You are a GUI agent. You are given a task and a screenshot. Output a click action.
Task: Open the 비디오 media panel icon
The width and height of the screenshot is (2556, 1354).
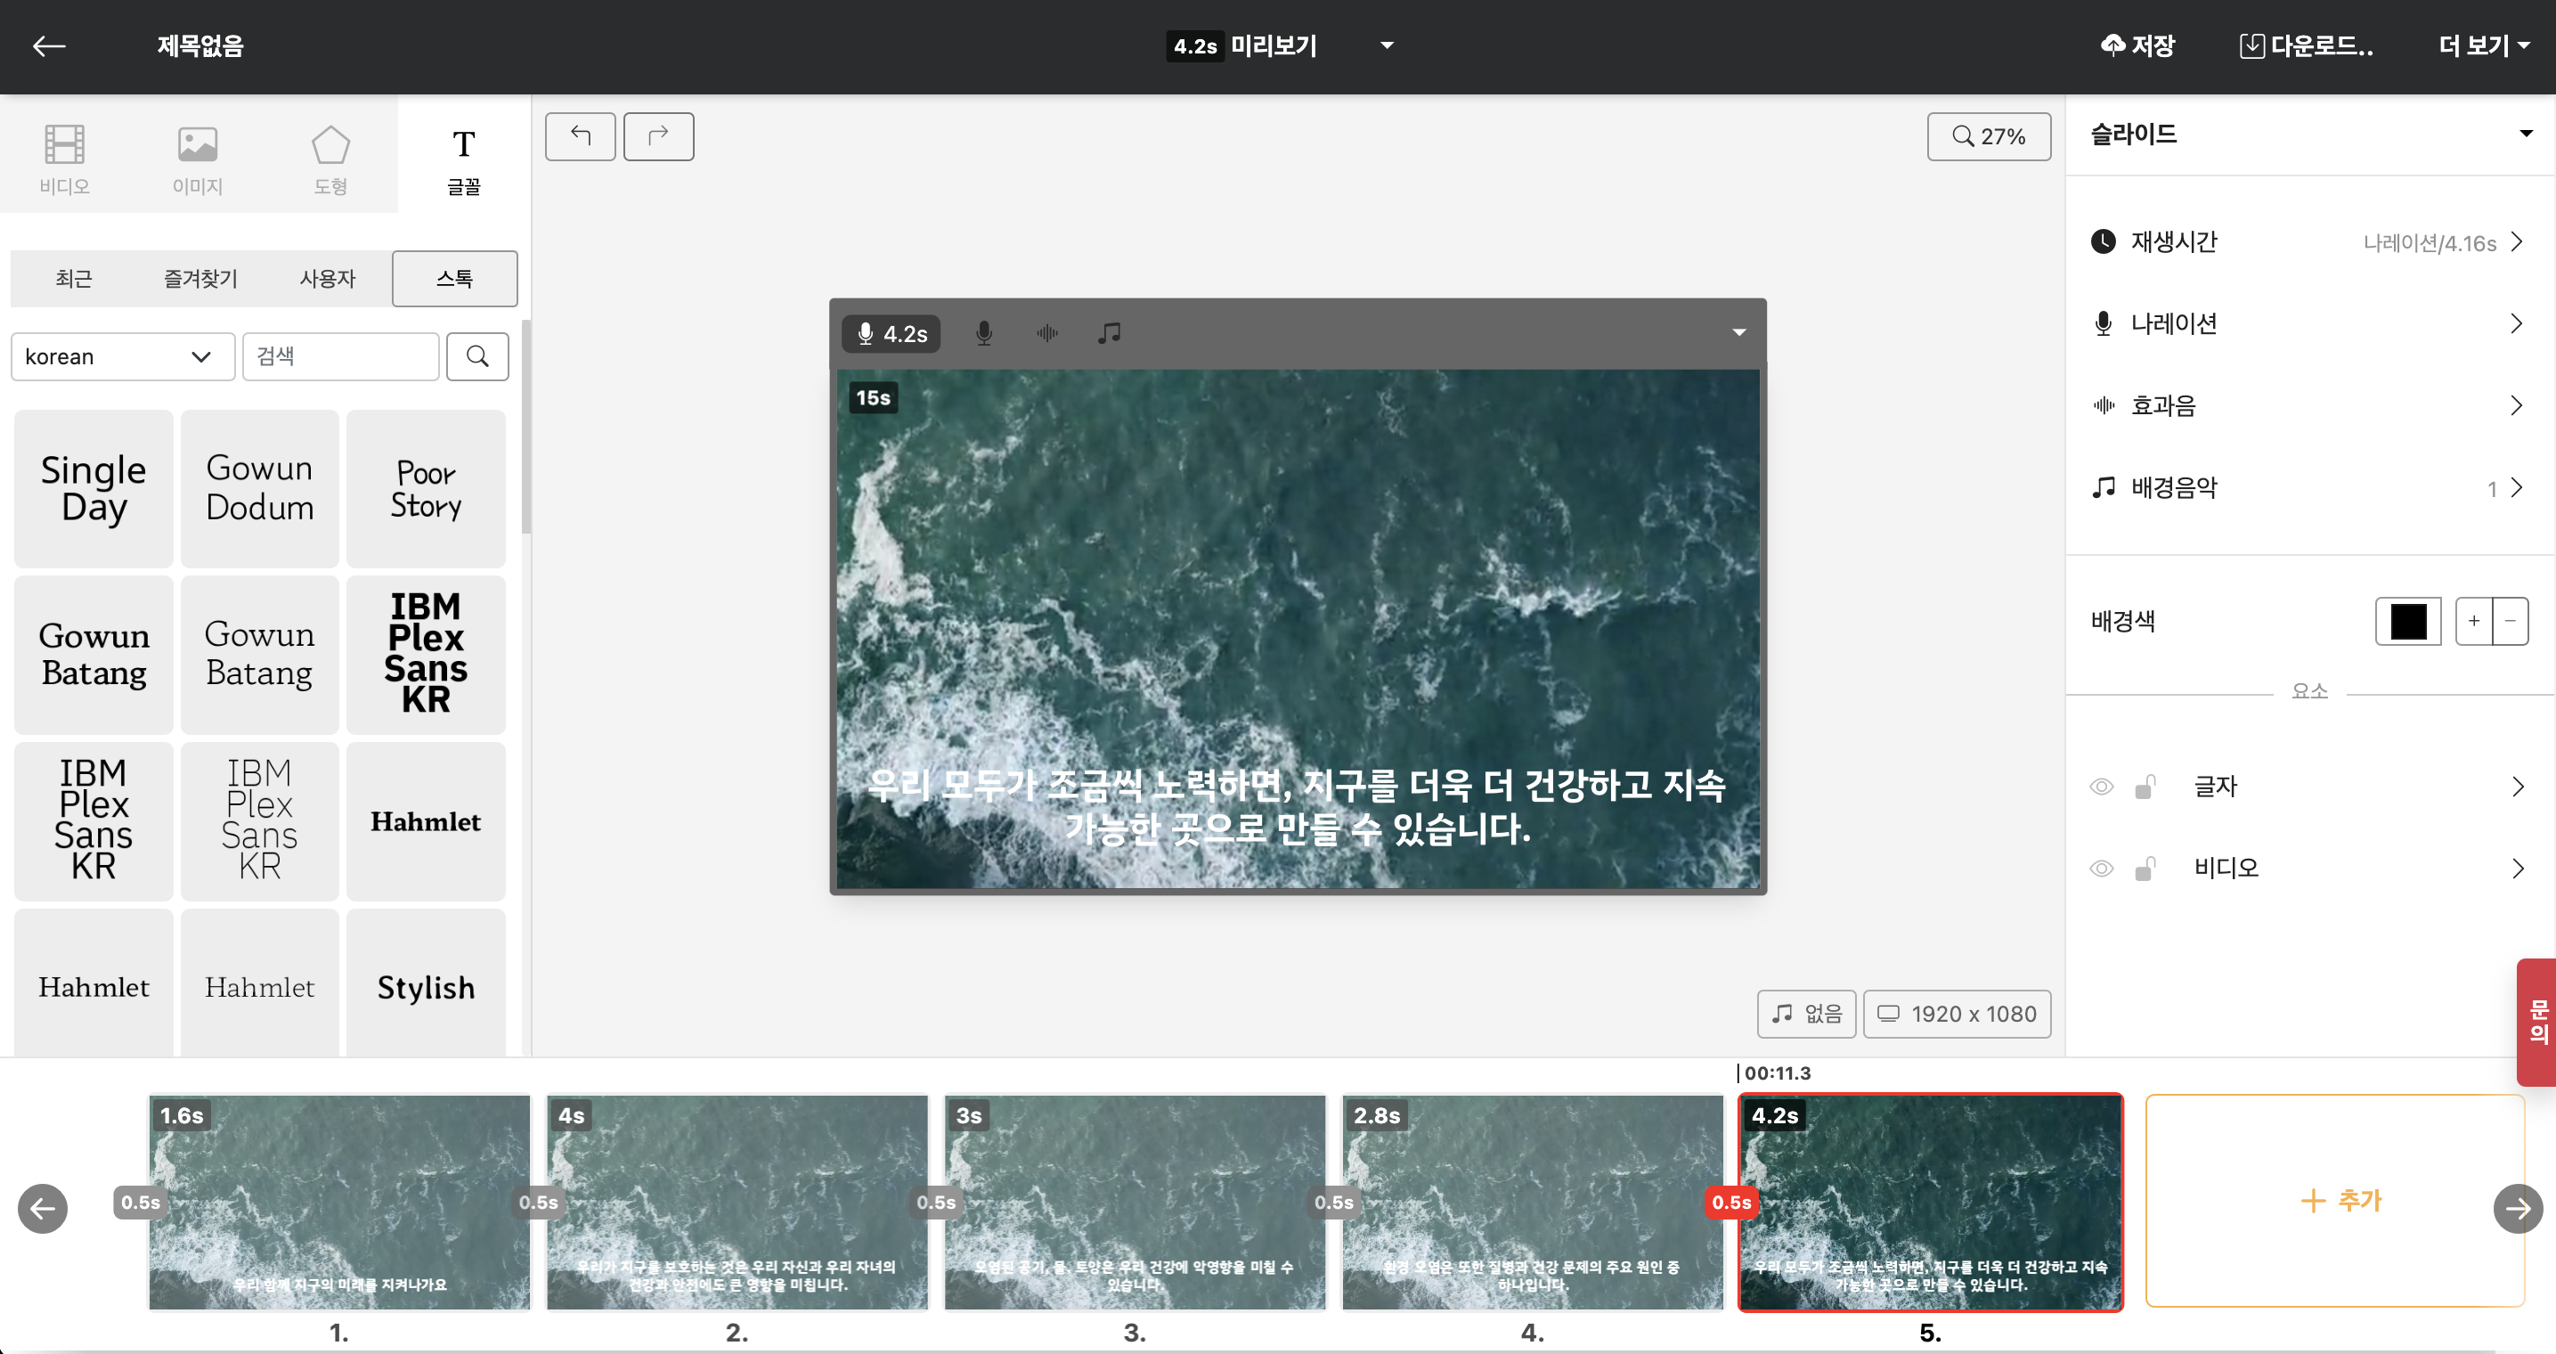(x=64, y=158)
